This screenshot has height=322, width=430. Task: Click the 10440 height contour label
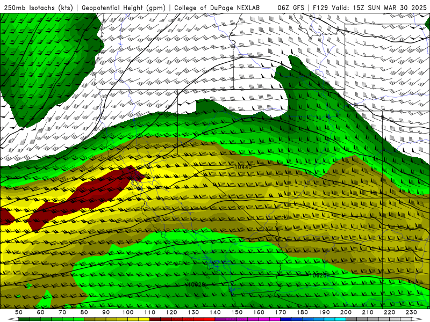tap(243, 167)
